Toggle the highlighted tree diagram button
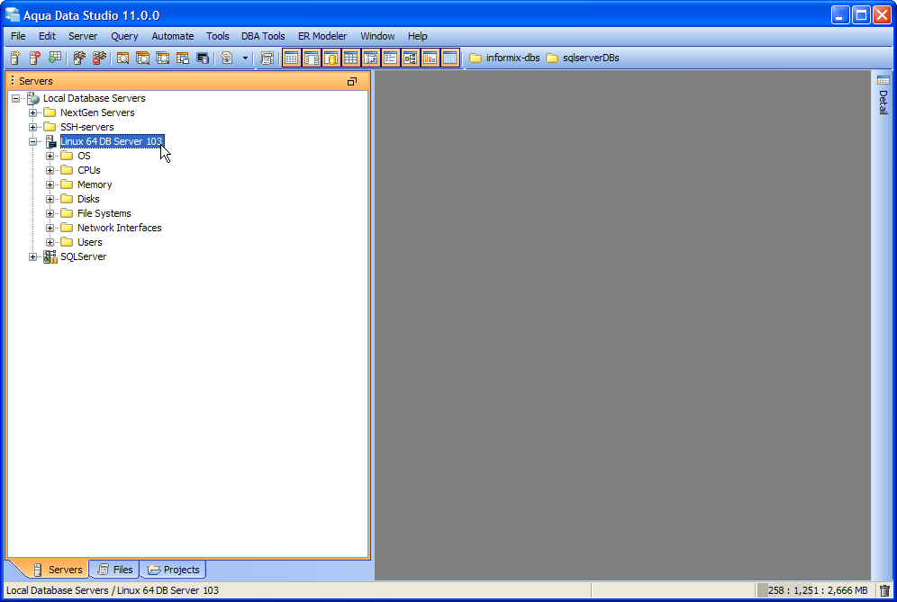897x602 pixels. 410,58
